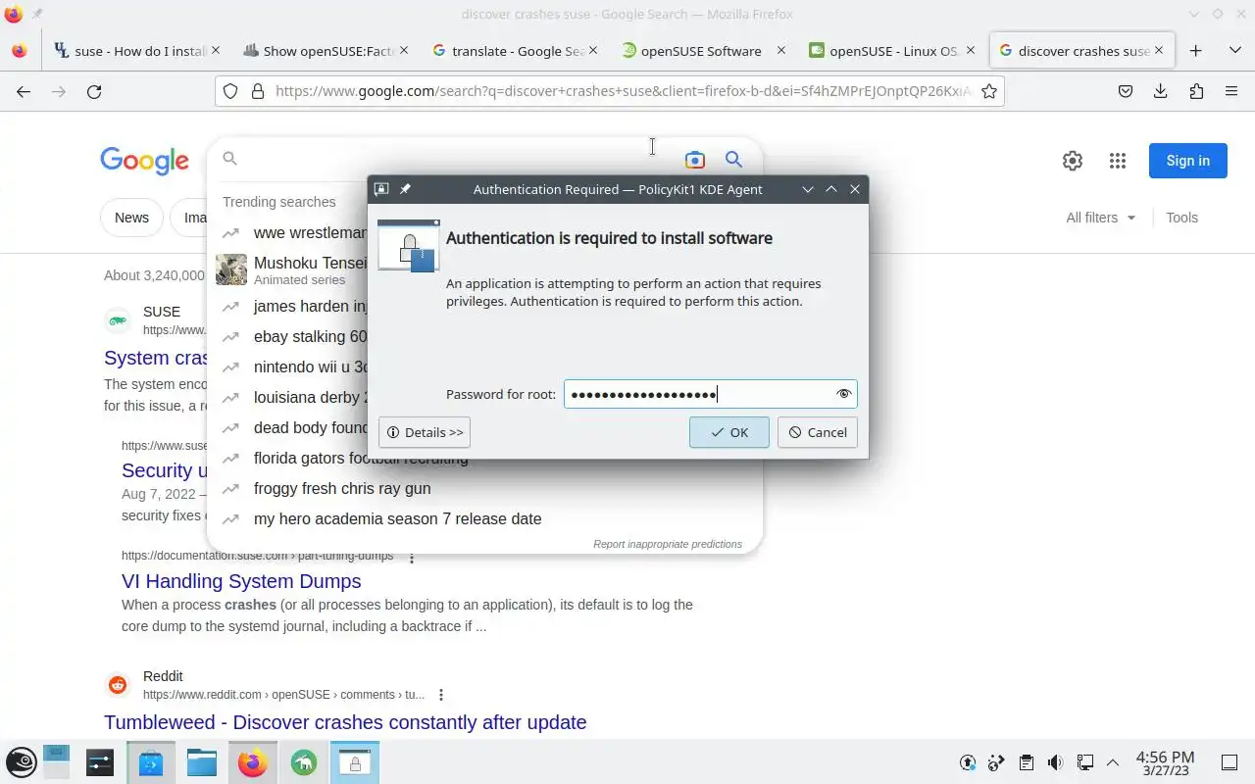Screen dimensions: 1255x784
Task: Search by image using the camera icon
Action: (x=695, y=160)
